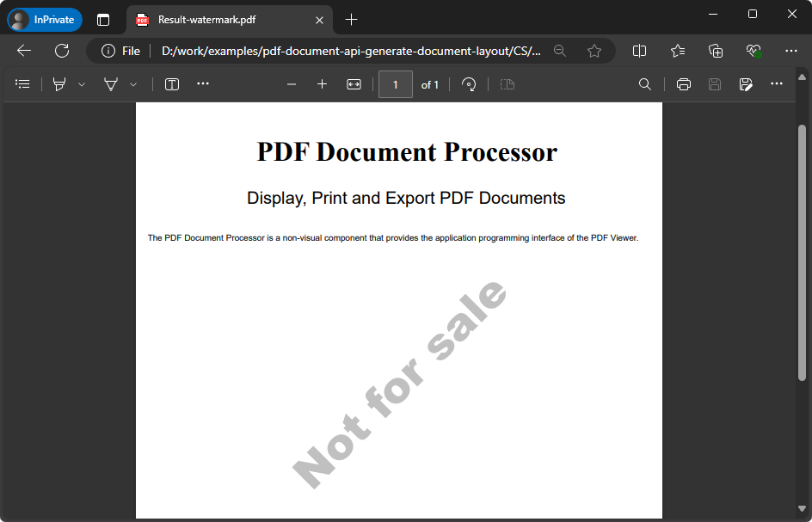Zoom in with the plus button
This screenshot has height=522, width=812.
coord(322,84)
